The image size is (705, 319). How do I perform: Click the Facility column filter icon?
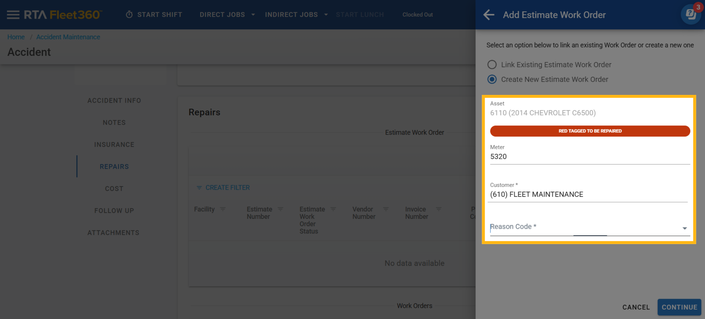pyautogui.click(x=223, y=209)
